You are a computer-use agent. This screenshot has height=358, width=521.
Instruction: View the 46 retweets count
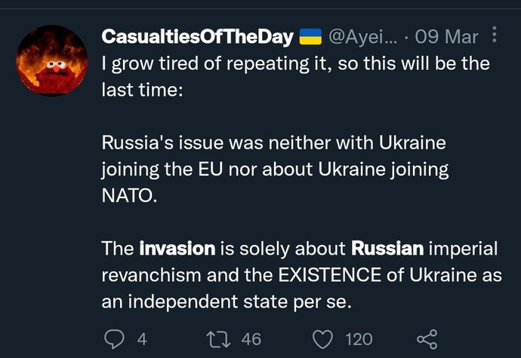[x=251, y=339]
